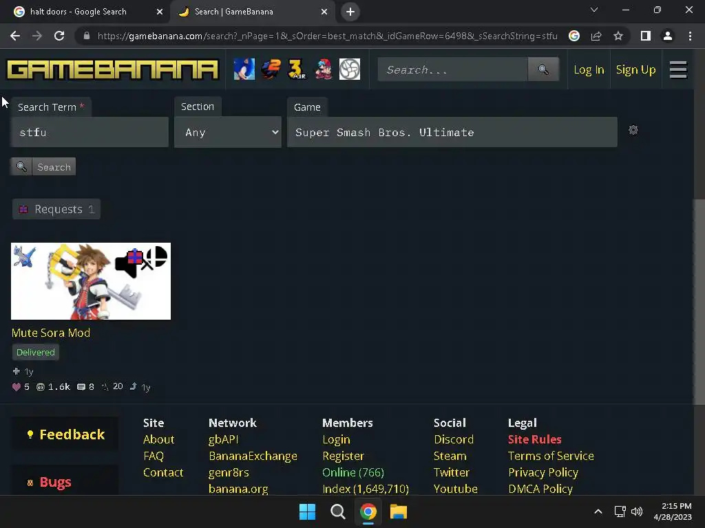The height and width of the screenshot is (528, 705).
Task: Open the About link in footer
Action: (x=159, y=439)
